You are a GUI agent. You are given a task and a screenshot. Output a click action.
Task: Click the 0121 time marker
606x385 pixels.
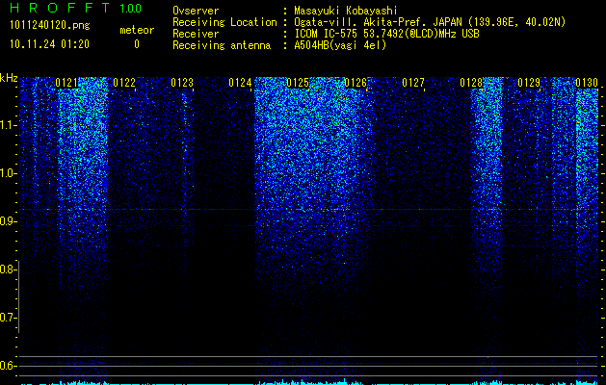[x=66, y=83]
